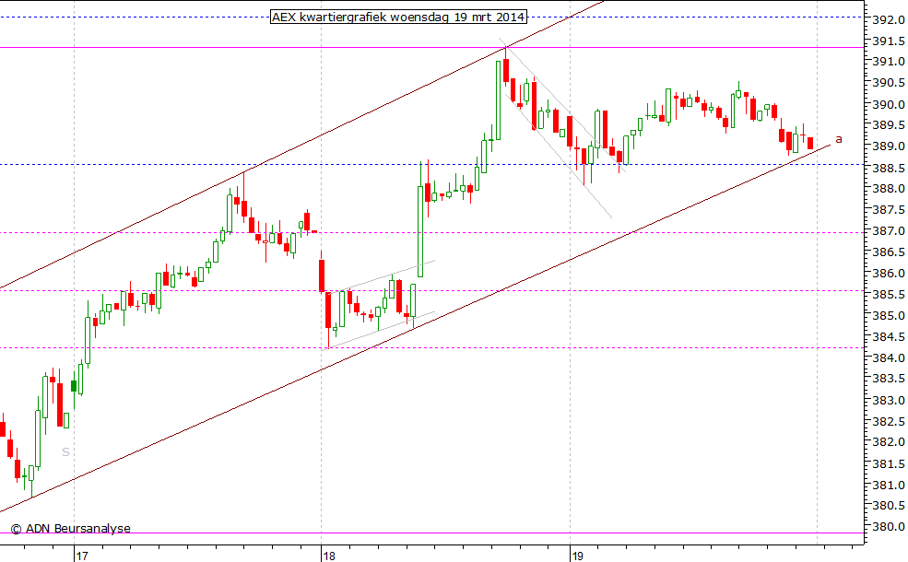Click the price label 380.0

889,527
